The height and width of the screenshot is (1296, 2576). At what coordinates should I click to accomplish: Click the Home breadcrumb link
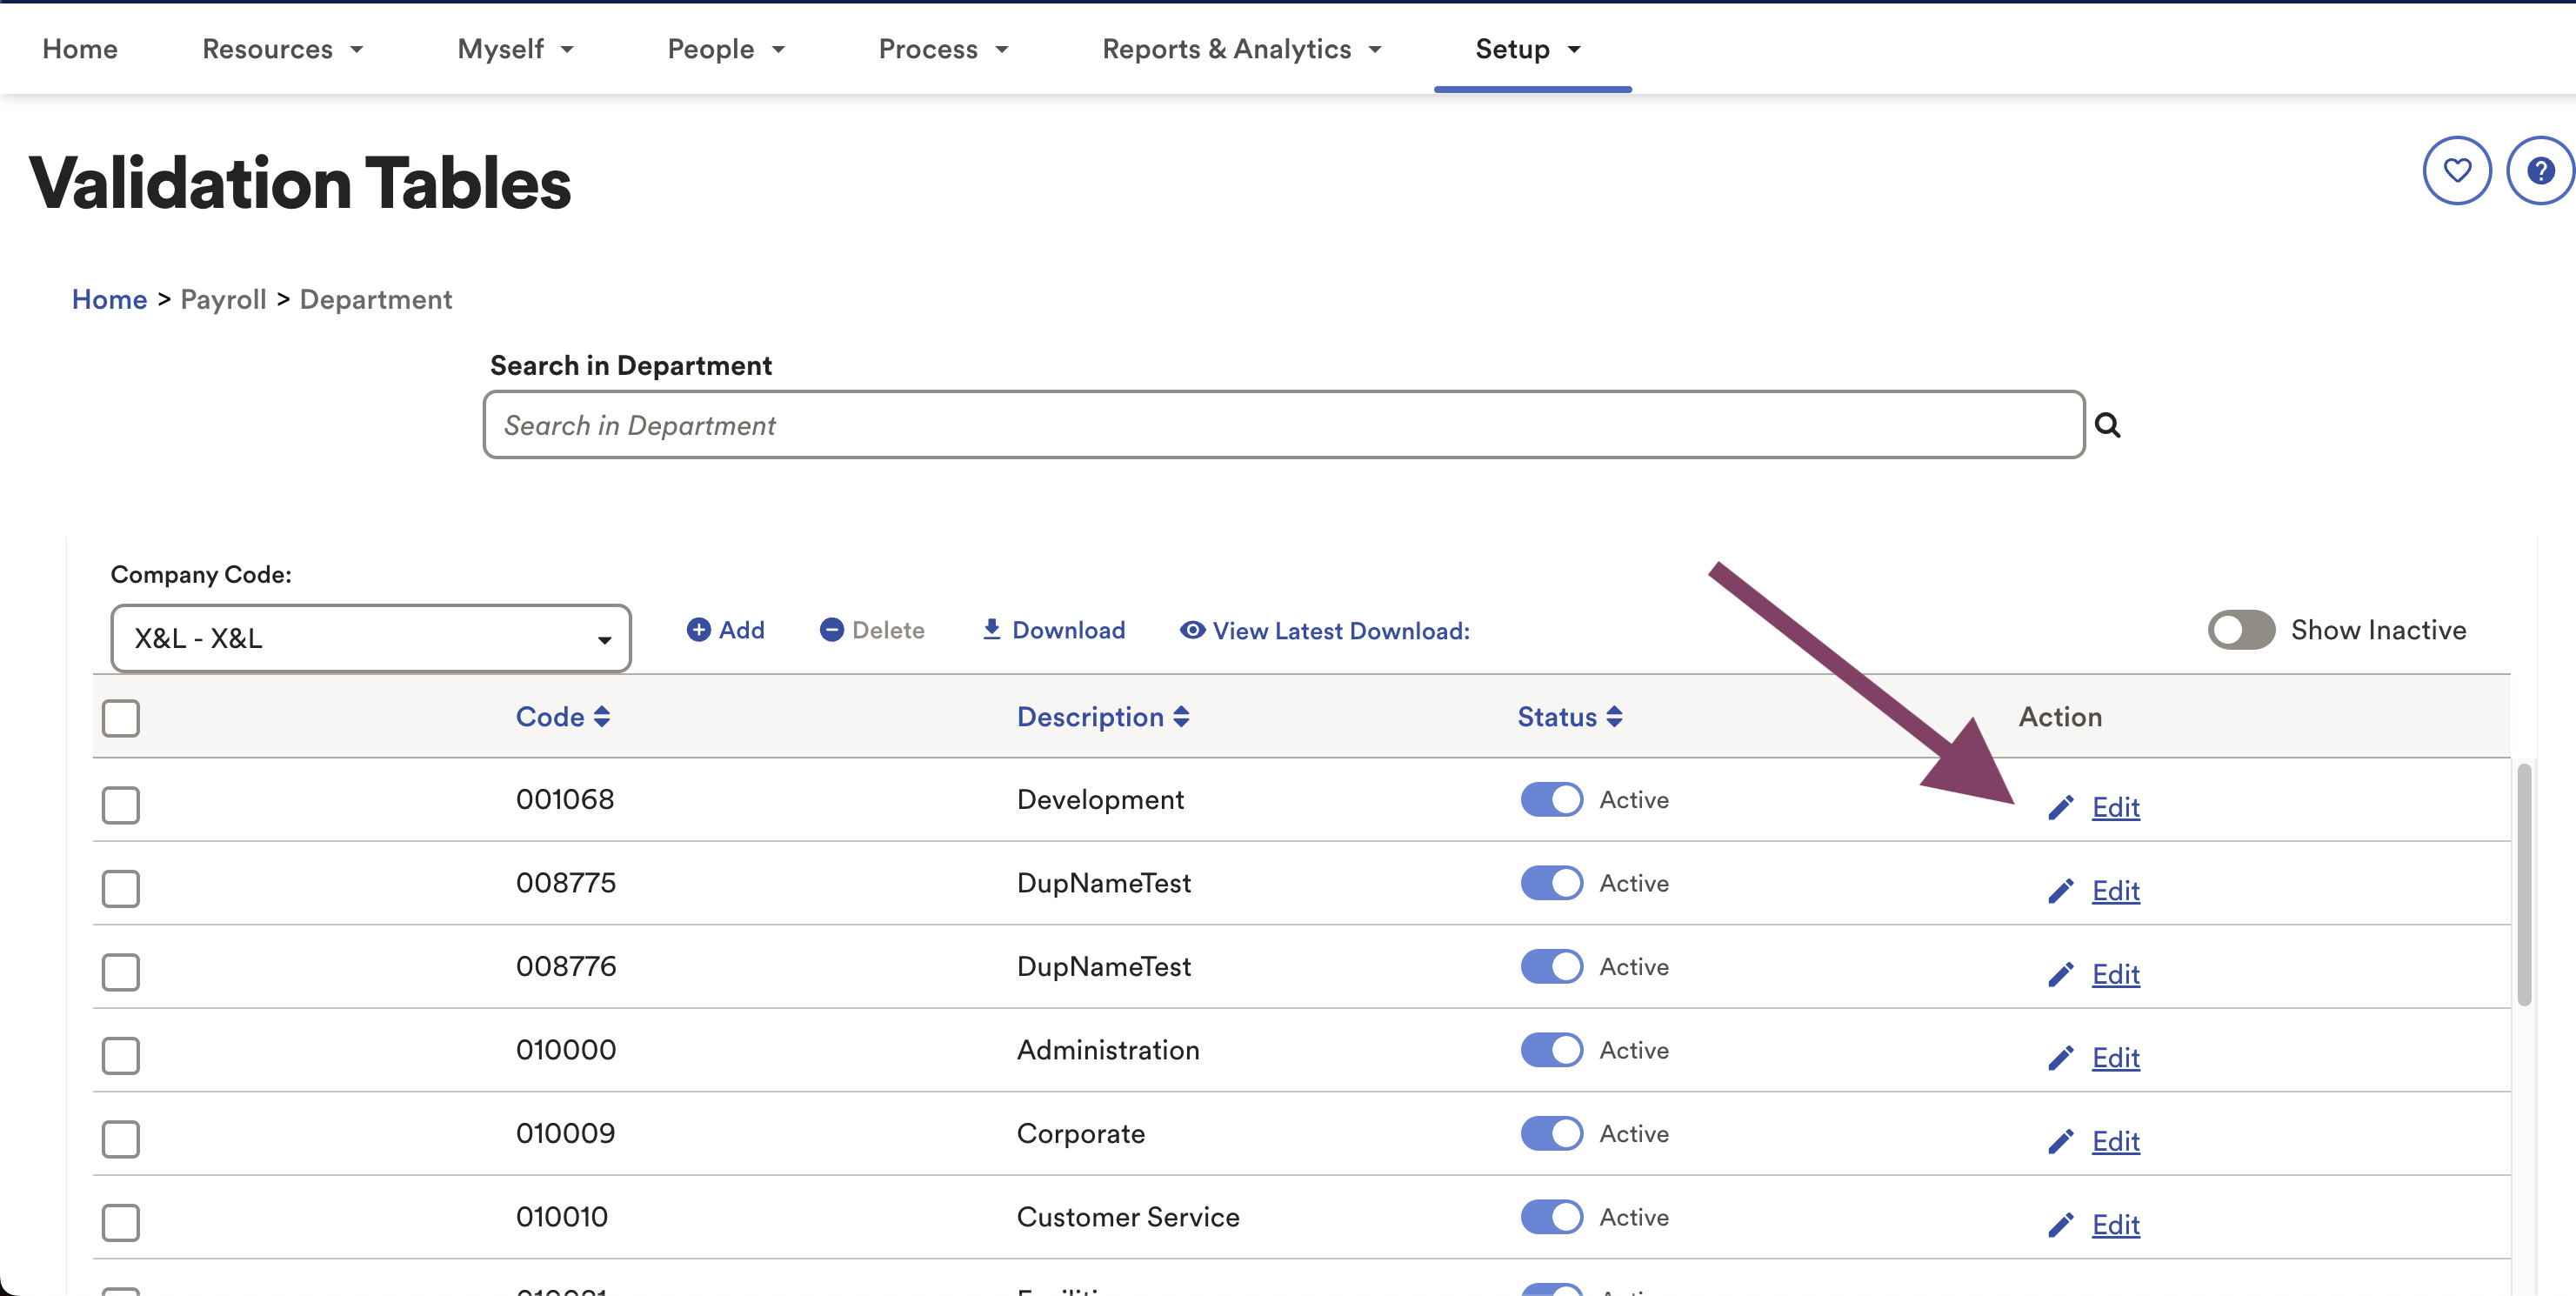tap(109, 299)
